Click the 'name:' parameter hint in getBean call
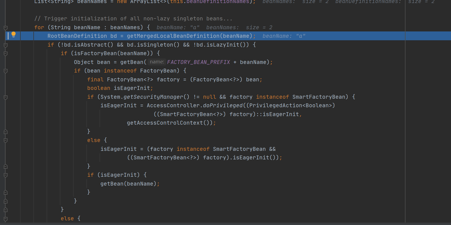This screenshot has width=451, height=225. click(x=157, y=62)
